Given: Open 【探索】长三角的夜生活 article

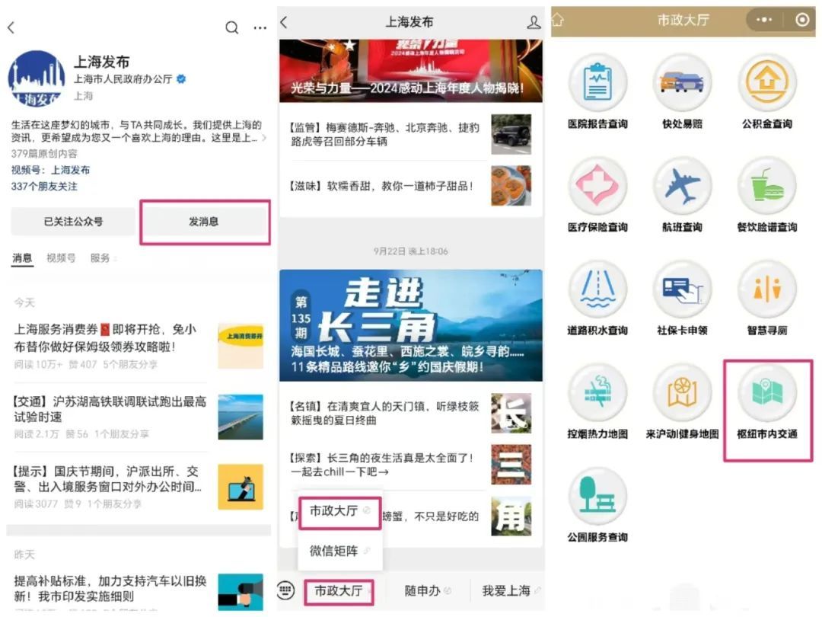Looking at the screenshot, I should click(411, 465).
